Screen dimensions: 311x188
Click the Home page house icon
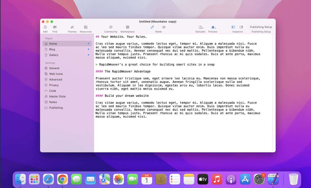[46, 44]
